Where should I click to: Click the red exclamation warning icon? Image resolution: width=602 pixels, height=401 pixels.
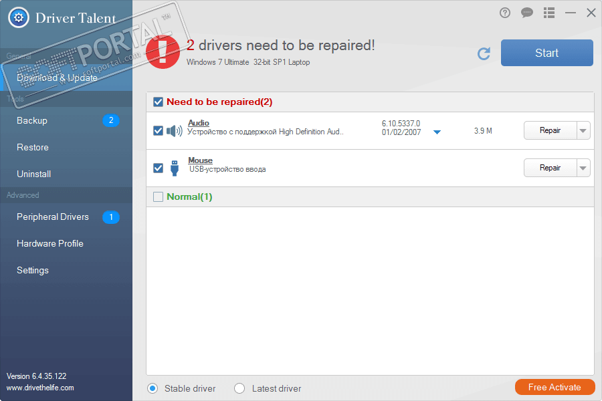point(163,52)
